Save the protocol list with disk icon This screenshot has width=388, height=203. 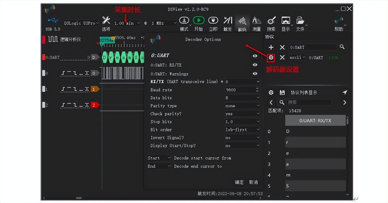[x=282, y=92]
